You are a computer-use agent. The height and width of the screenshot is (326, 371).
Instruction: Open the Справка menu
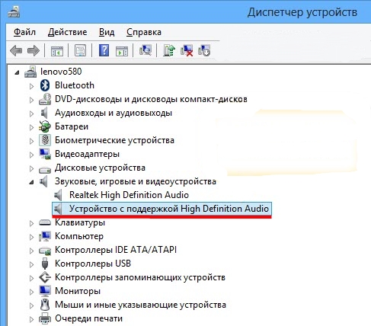point(144,32)
